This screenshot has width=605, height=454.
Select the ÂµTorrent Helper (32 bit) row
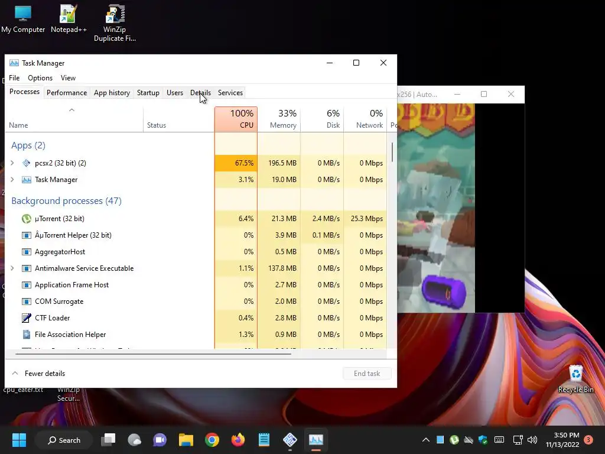point(196,235)
